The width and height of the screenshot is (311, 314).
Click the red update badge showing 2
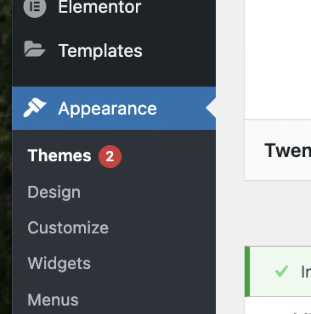[x=110, y=156]
